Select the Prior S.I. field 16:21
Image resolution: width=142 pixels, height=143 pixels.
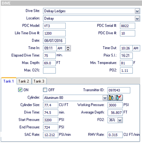pyautogui.click(x=126, y=55)
